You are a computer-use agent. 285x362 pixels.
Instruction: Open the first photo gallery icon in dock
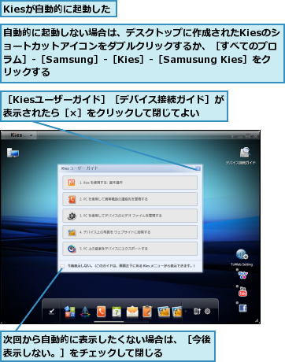pyautogui.click(x=164, y=312)
